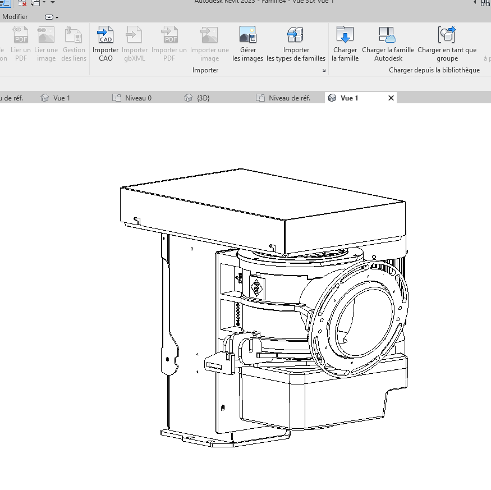Expand the Importer panel dialog launcher arrow
The image size is (491, 490).
point(324,71)
